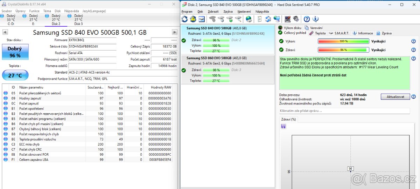Click green check icon of Samsung SSD 860 EVO
The height and width of the screenshot is (189, 420).
pos(184,70)
